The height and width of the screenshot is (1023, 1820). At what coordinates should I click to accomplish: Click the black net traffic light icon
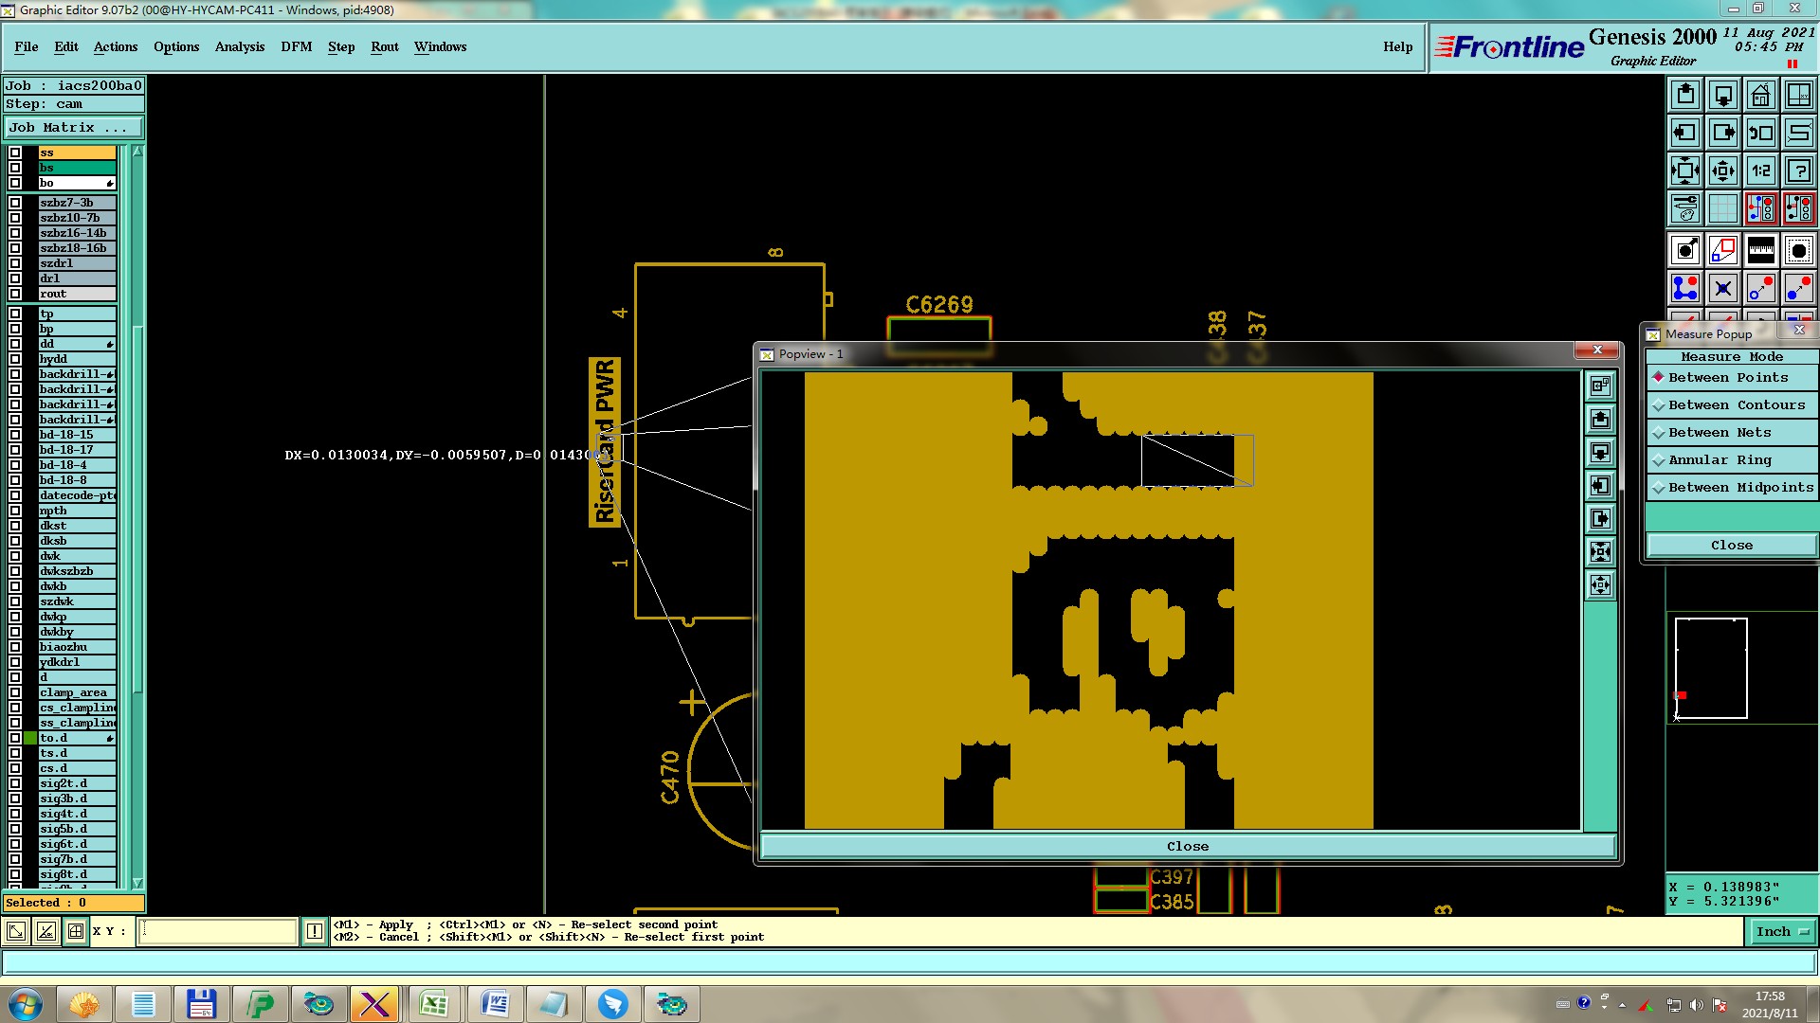[x=1798, y=208]
